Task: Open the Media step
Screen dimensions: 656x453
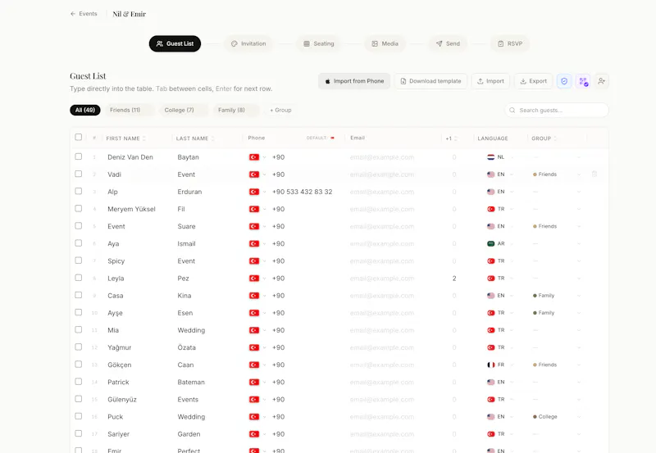Action: click(x=385, y=43)
